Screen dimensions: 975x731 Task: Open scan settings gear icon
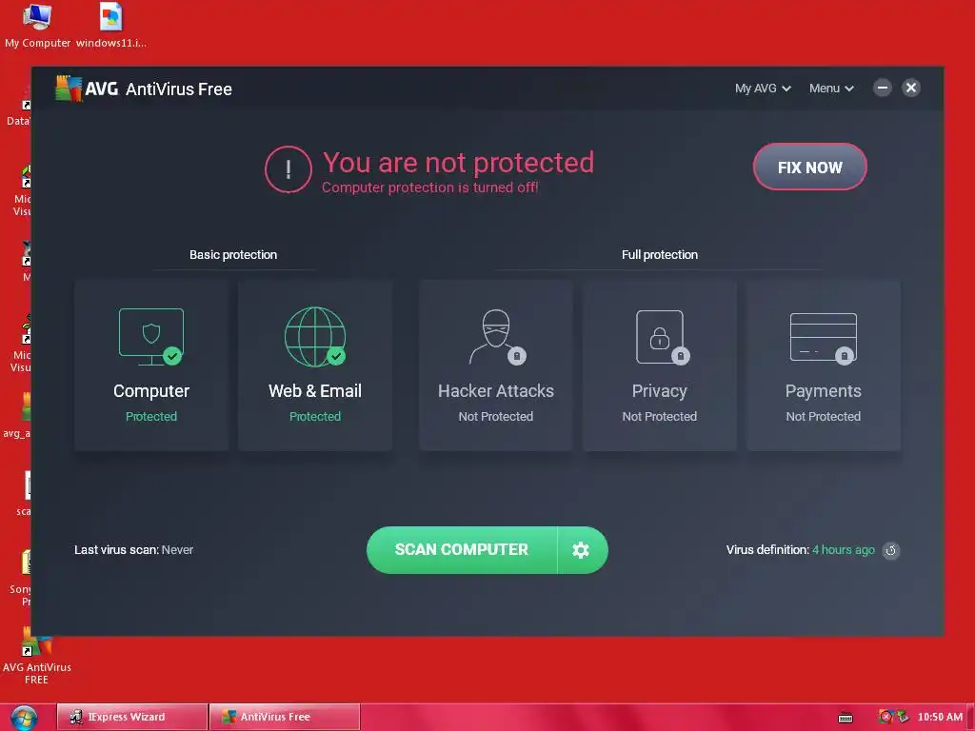581,549
